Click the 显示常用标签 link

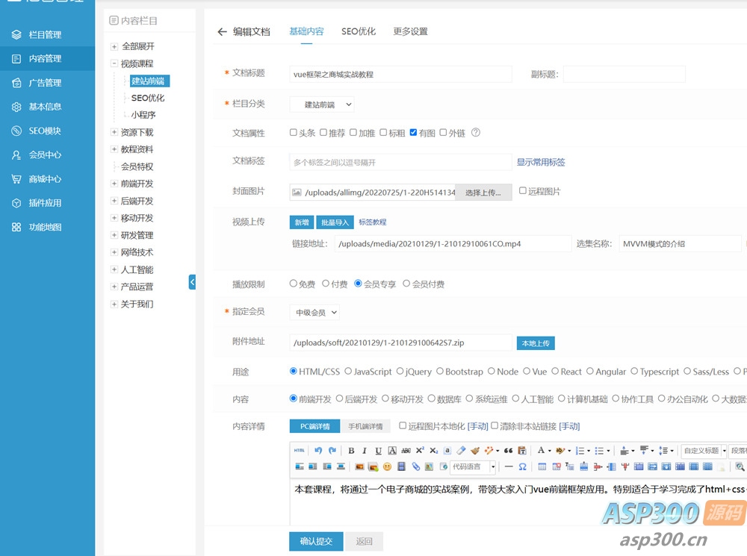541,162
